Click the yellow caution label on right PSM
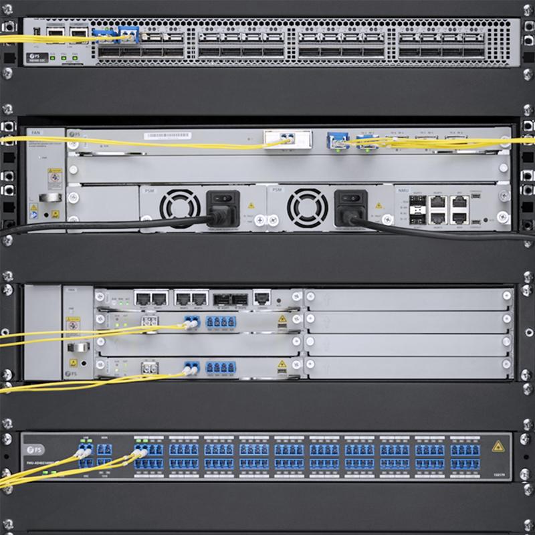This screenshot has height=535, width=535. tap(378, 205)
